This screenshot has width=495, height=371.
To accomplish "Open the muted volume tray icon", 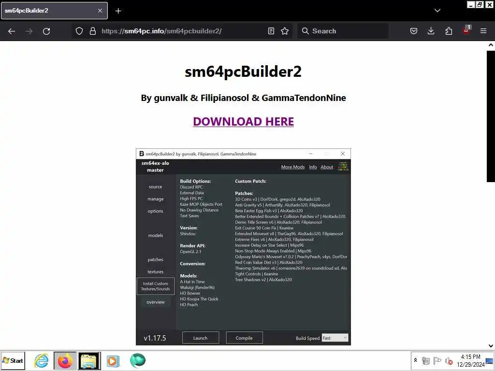I will [449, 360].
